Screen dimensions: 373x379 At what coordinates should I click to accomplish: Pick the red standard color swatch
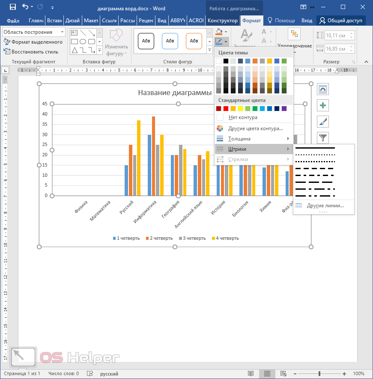[226, 109]
